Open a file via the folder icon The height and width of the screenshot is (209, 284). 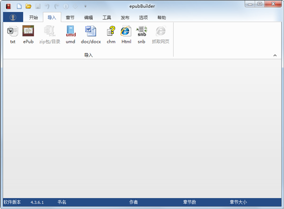tap(28, 6)
